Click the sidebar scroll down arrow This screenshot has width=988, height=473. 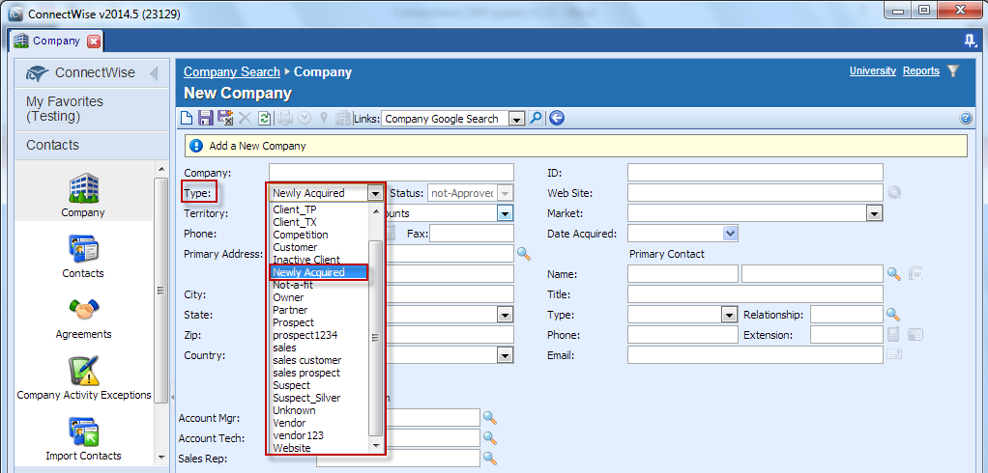click(160, 458)
